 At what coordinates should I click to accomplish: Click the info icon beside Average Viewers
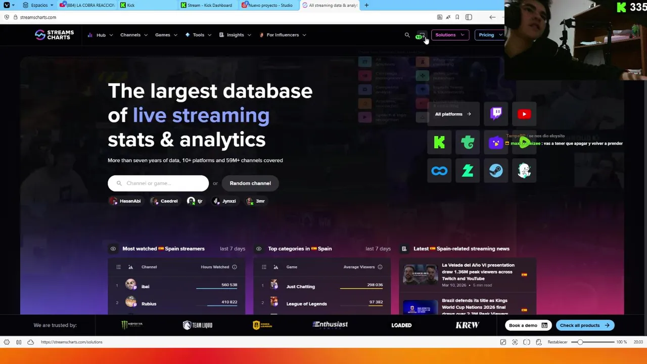tap(380, 267)
